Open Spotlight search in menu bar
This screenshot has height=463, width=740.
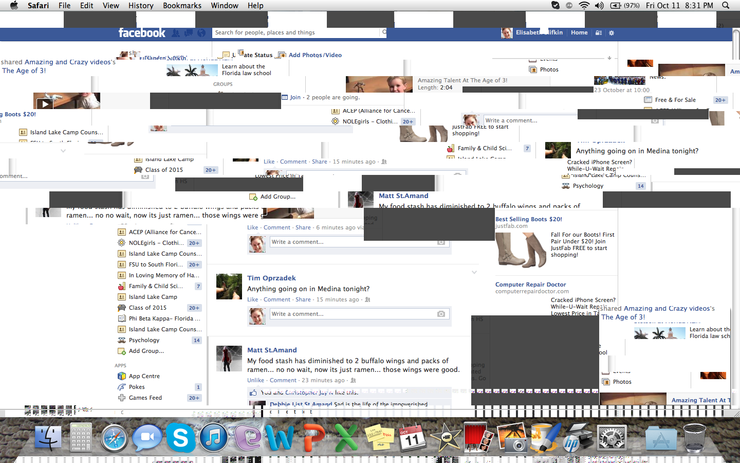(x=726, y=6)
